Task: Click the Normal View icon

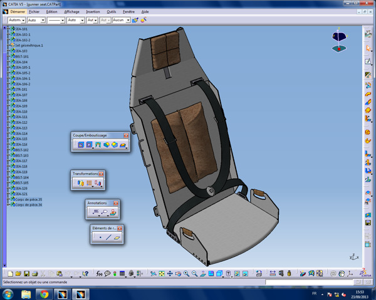Action: pyautogui.click(x=203, y=274)
